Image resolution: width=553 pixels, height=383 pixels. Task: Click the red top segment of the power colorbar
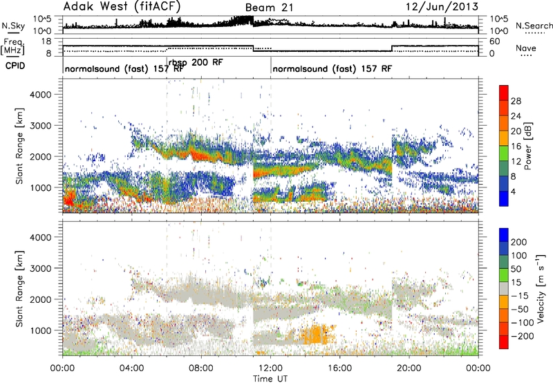coord(504,93)
